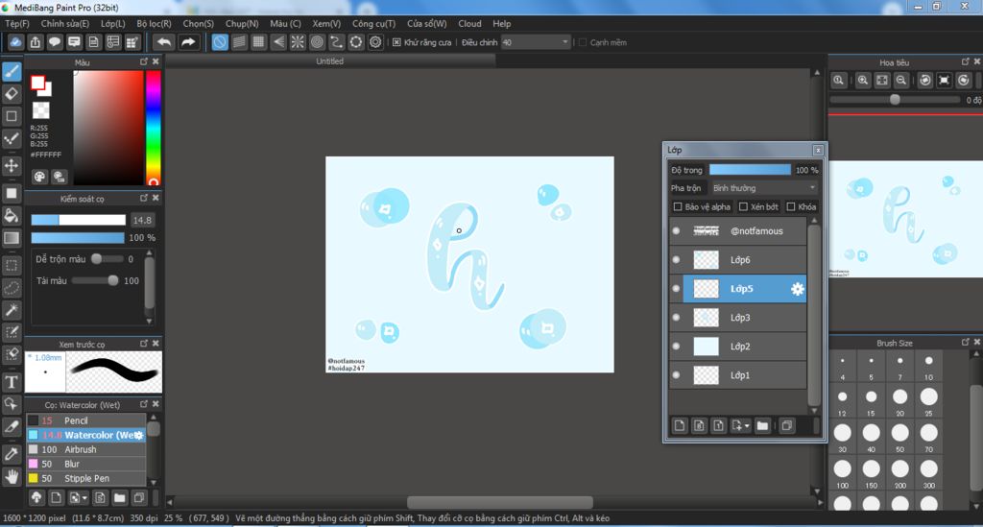The image size is (983, 527).
Task: Select the Magic Wand tool
Action: (12, 309)
